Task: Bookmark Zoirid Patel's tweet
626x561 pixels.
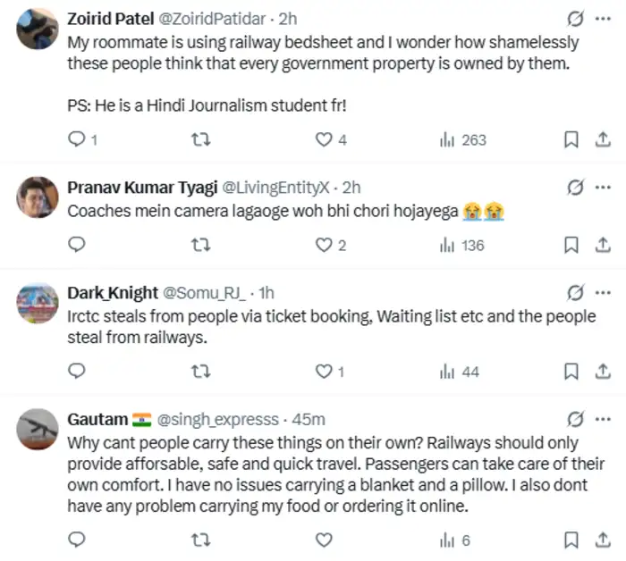Action: (x=571, y=139)
